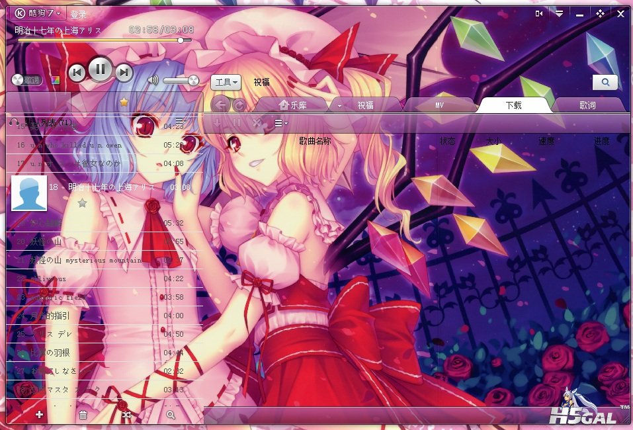The width and height of the screenshot is (633, 430).
Task: Open the download list menu dropdown
Action: pos(280,123)
